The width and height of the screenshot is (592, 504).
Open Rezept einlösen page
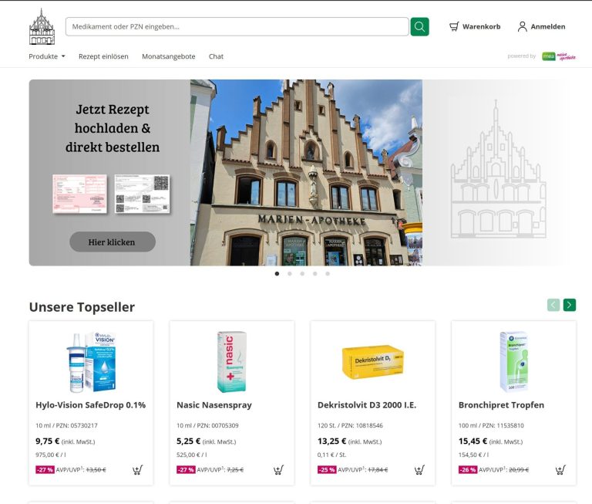tap(103, 56)
